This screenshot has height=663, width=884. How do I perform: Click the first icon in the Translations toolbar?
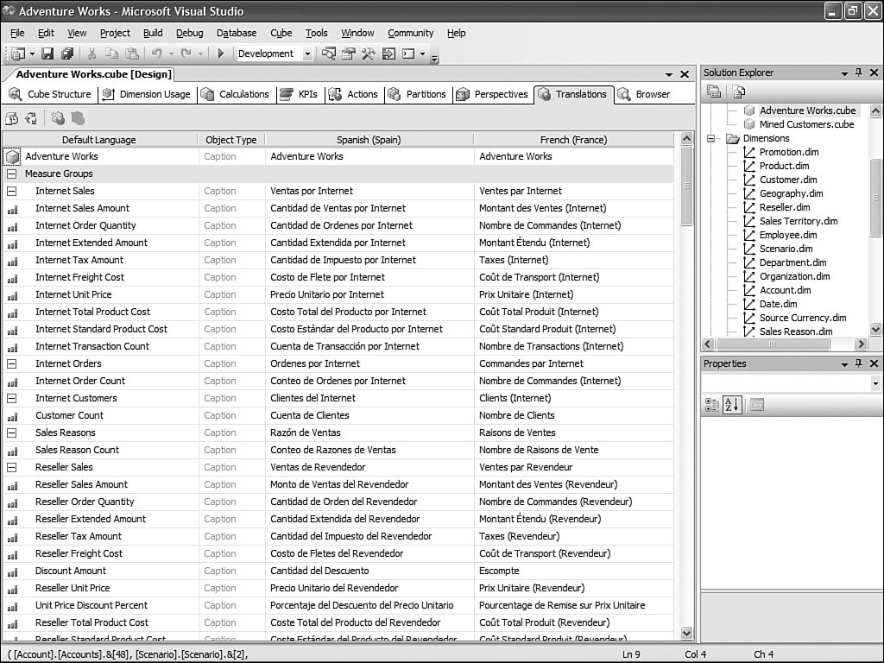click(x=11, y=118)
